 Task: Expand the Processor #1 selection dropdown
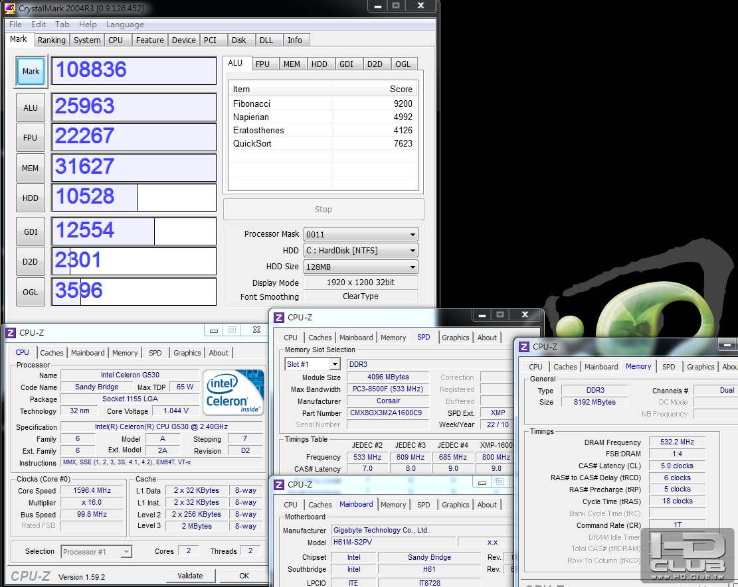pos(126,552)
